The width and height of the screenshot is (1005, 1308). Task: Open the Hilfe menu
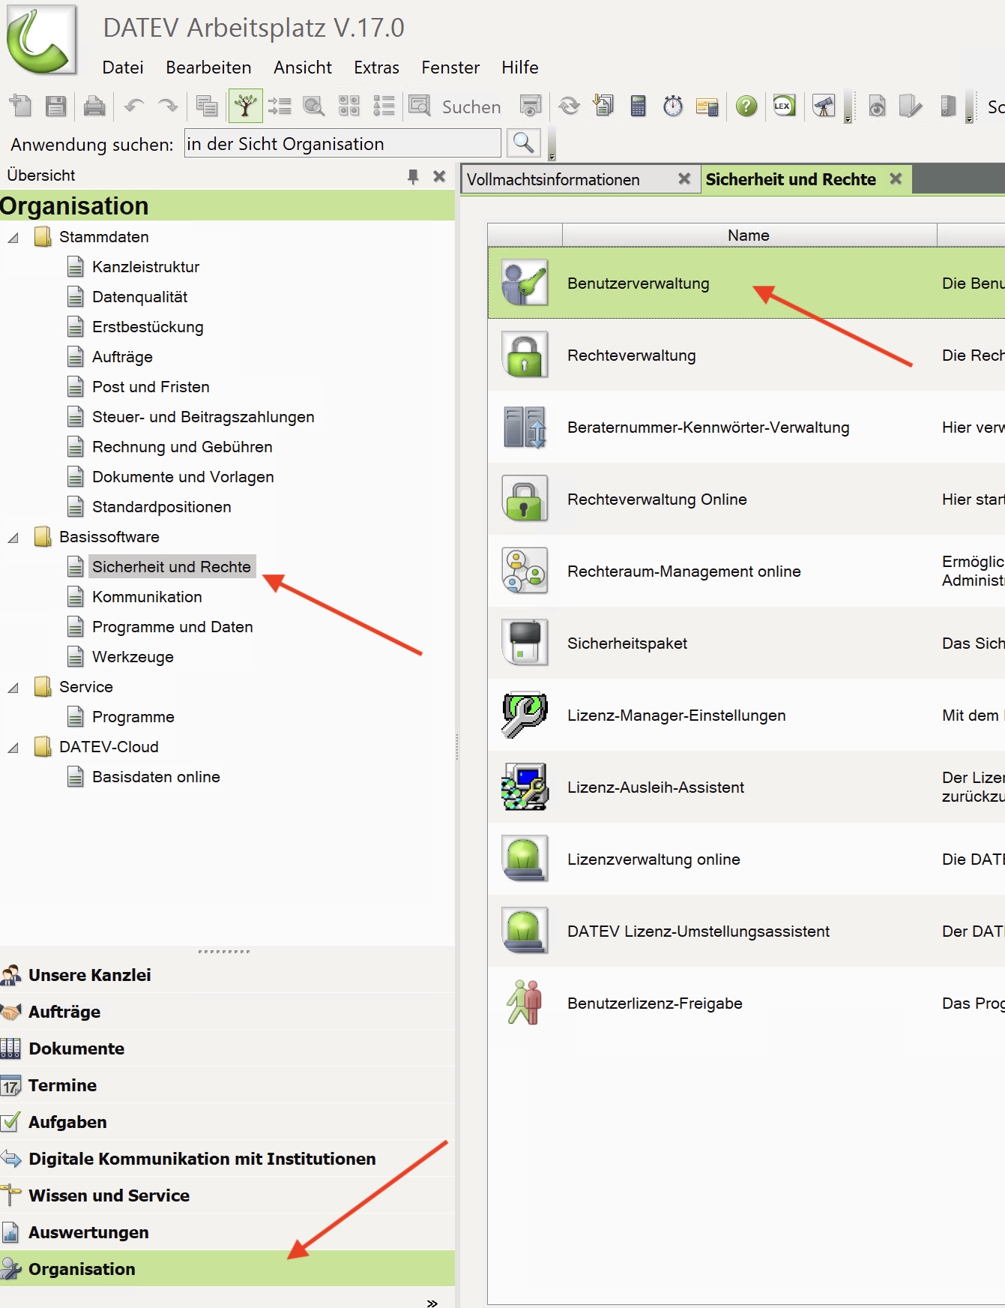click(x=520, y=67)
